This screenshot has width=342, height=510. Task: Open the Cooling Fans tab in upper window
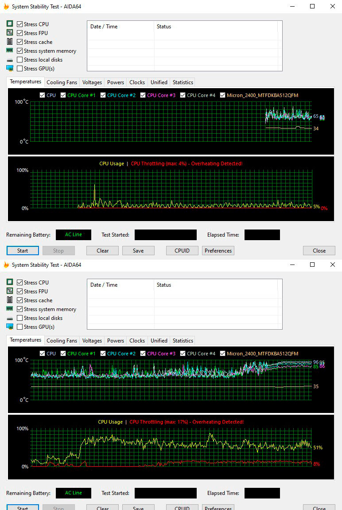pos(62,82)
